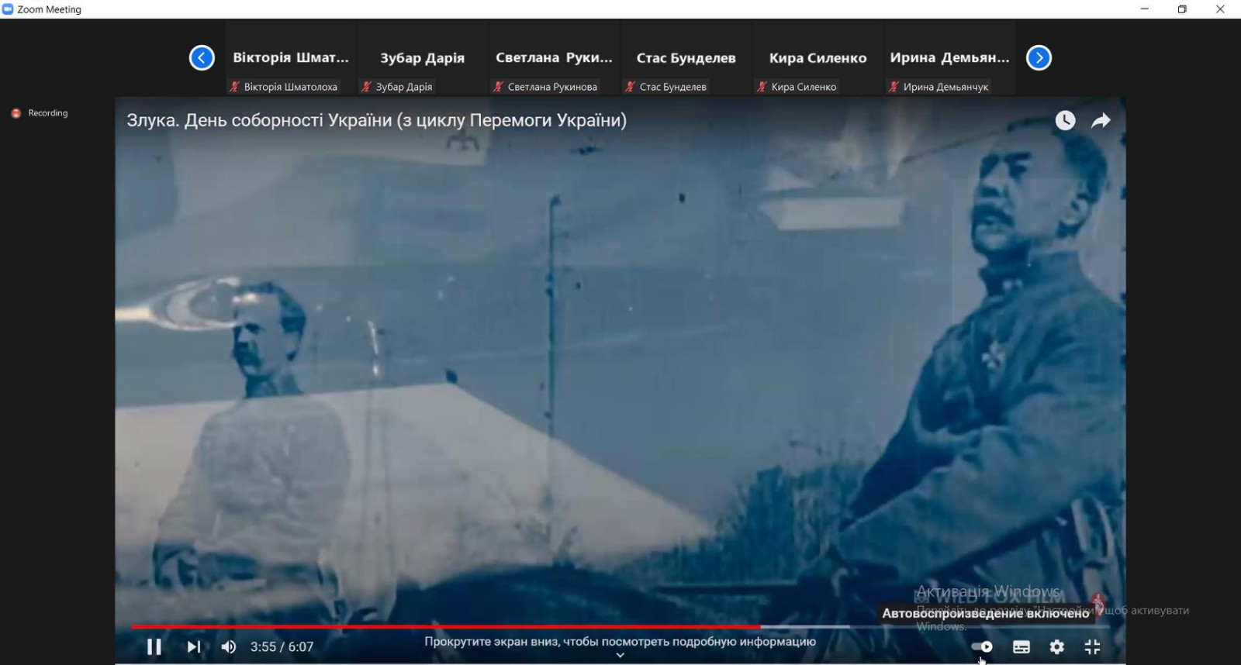Click the Zoom Meeting app icon
The image size is (1241, 665).
tap(8, 9)
